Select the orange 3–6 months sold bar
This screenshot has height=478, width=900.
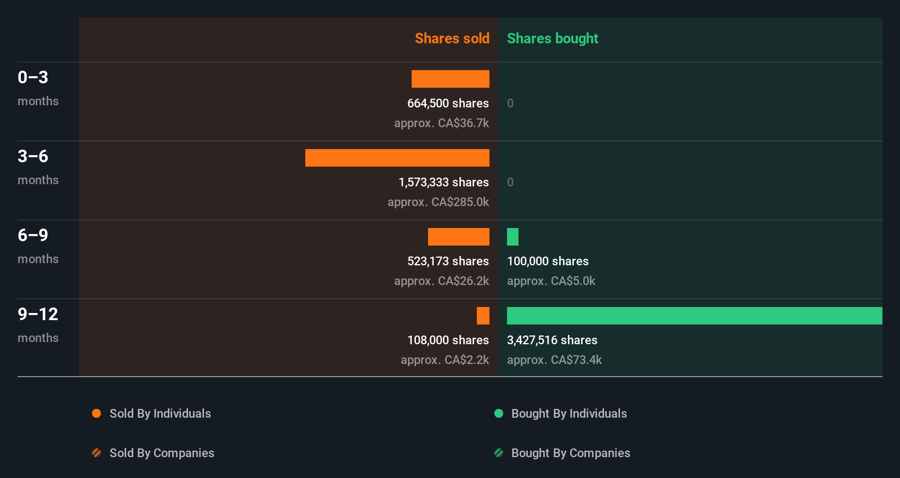(397, 158)
